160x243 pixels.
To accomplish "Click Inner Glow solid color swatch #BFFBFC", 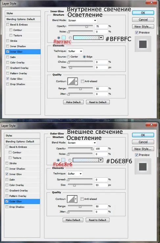I will pos(63,37).
